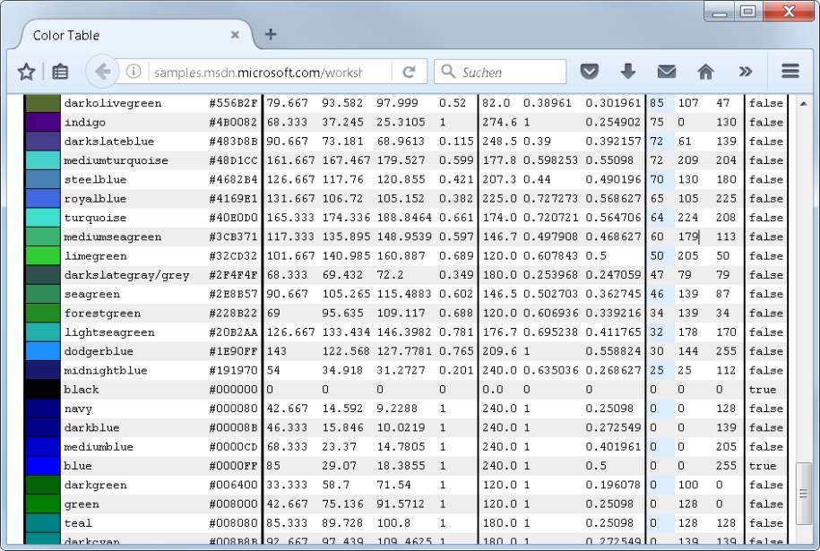Click the limegreen color swatch
Image resolution: width=820 pixels, height=551 pixels.
click(x=42, y=256)
